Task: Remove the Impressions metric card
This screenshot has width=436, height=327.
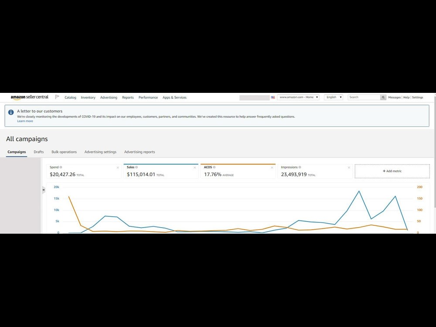Action: click(x=349, y=167)
